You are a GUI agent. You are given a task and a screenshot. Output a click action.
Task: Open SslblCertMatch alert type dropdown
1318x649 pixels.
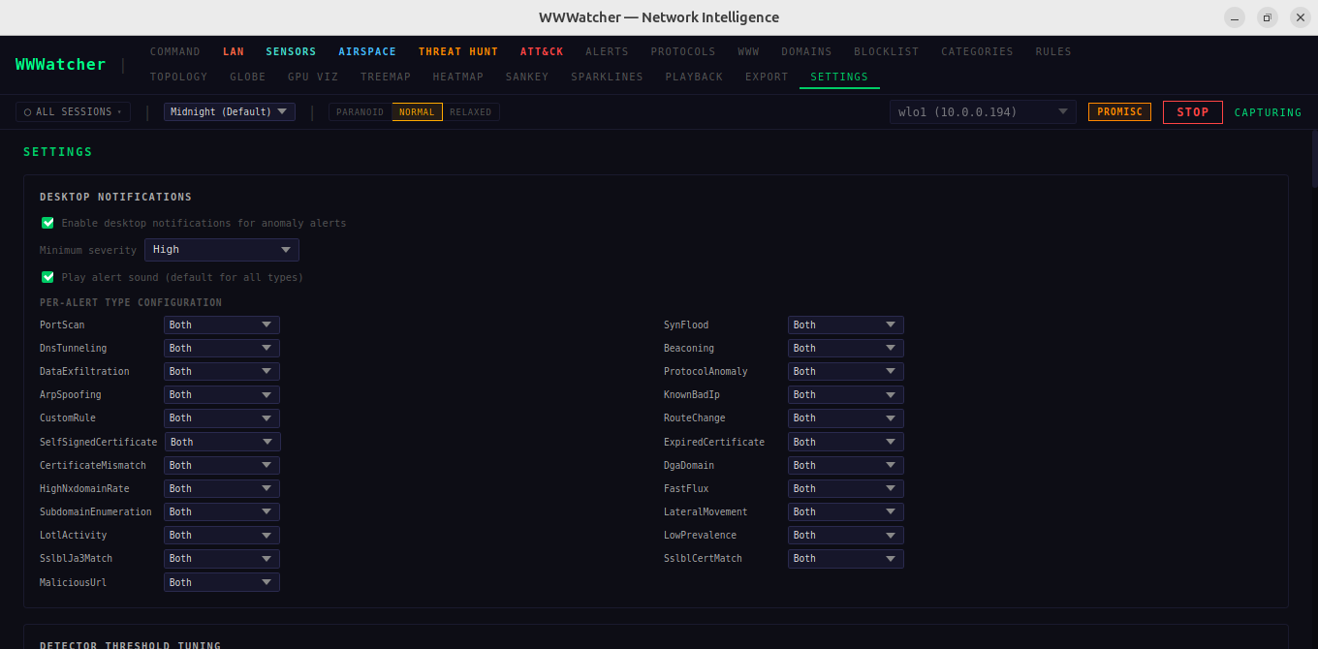tap(846, 558)
